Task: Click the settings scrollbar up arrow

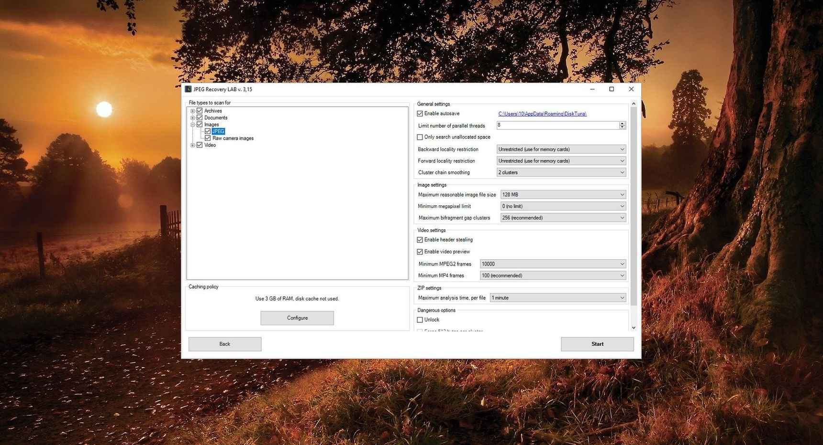Action: click(634, 104)
